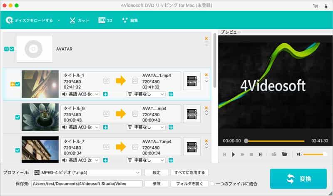Add audio track to タイトル_7

click(105, 160)
